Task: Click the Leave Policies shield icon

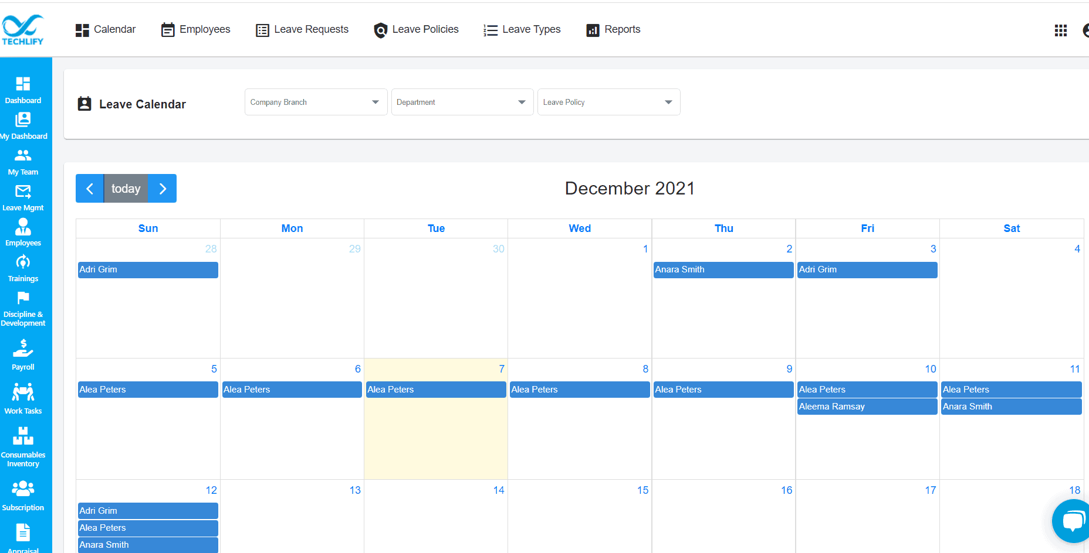Action: coord(381,30)
